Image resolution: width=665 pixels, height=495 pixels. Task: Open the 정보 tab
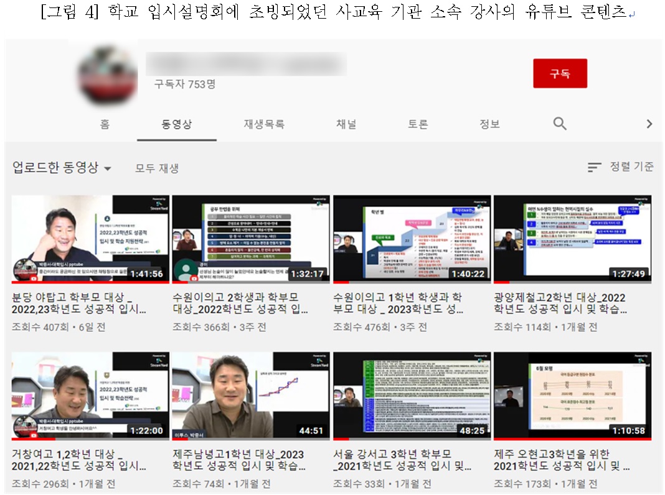[489, 124]
